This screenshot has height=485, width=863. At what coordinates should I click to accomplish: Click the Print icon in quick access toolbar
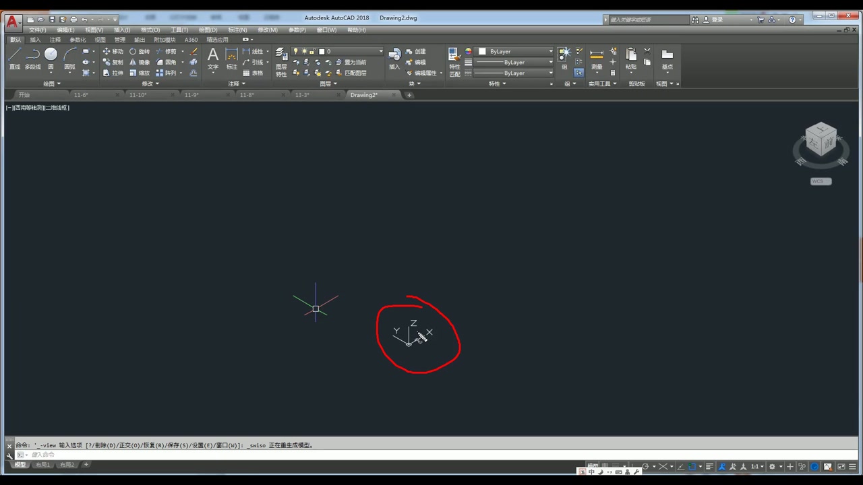pyautogui.click(x=73, y=20)
